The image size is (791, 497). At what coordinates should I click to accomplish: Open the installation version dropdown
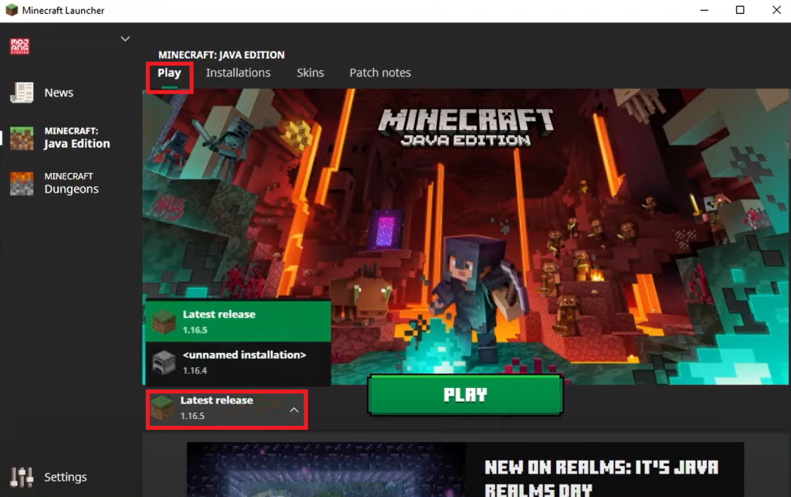[226, 409]
